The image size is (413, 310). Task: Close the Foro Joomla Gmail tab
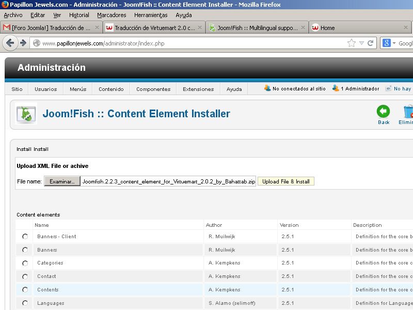97,27
